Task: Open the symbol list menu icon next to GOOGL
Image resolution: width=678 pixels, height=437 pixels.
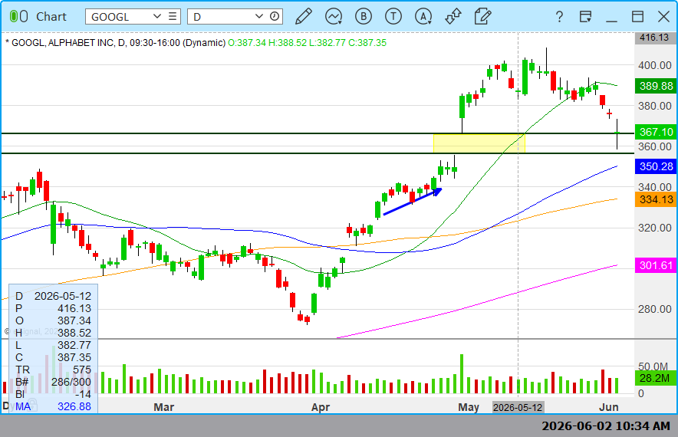Action: [173, 16]
